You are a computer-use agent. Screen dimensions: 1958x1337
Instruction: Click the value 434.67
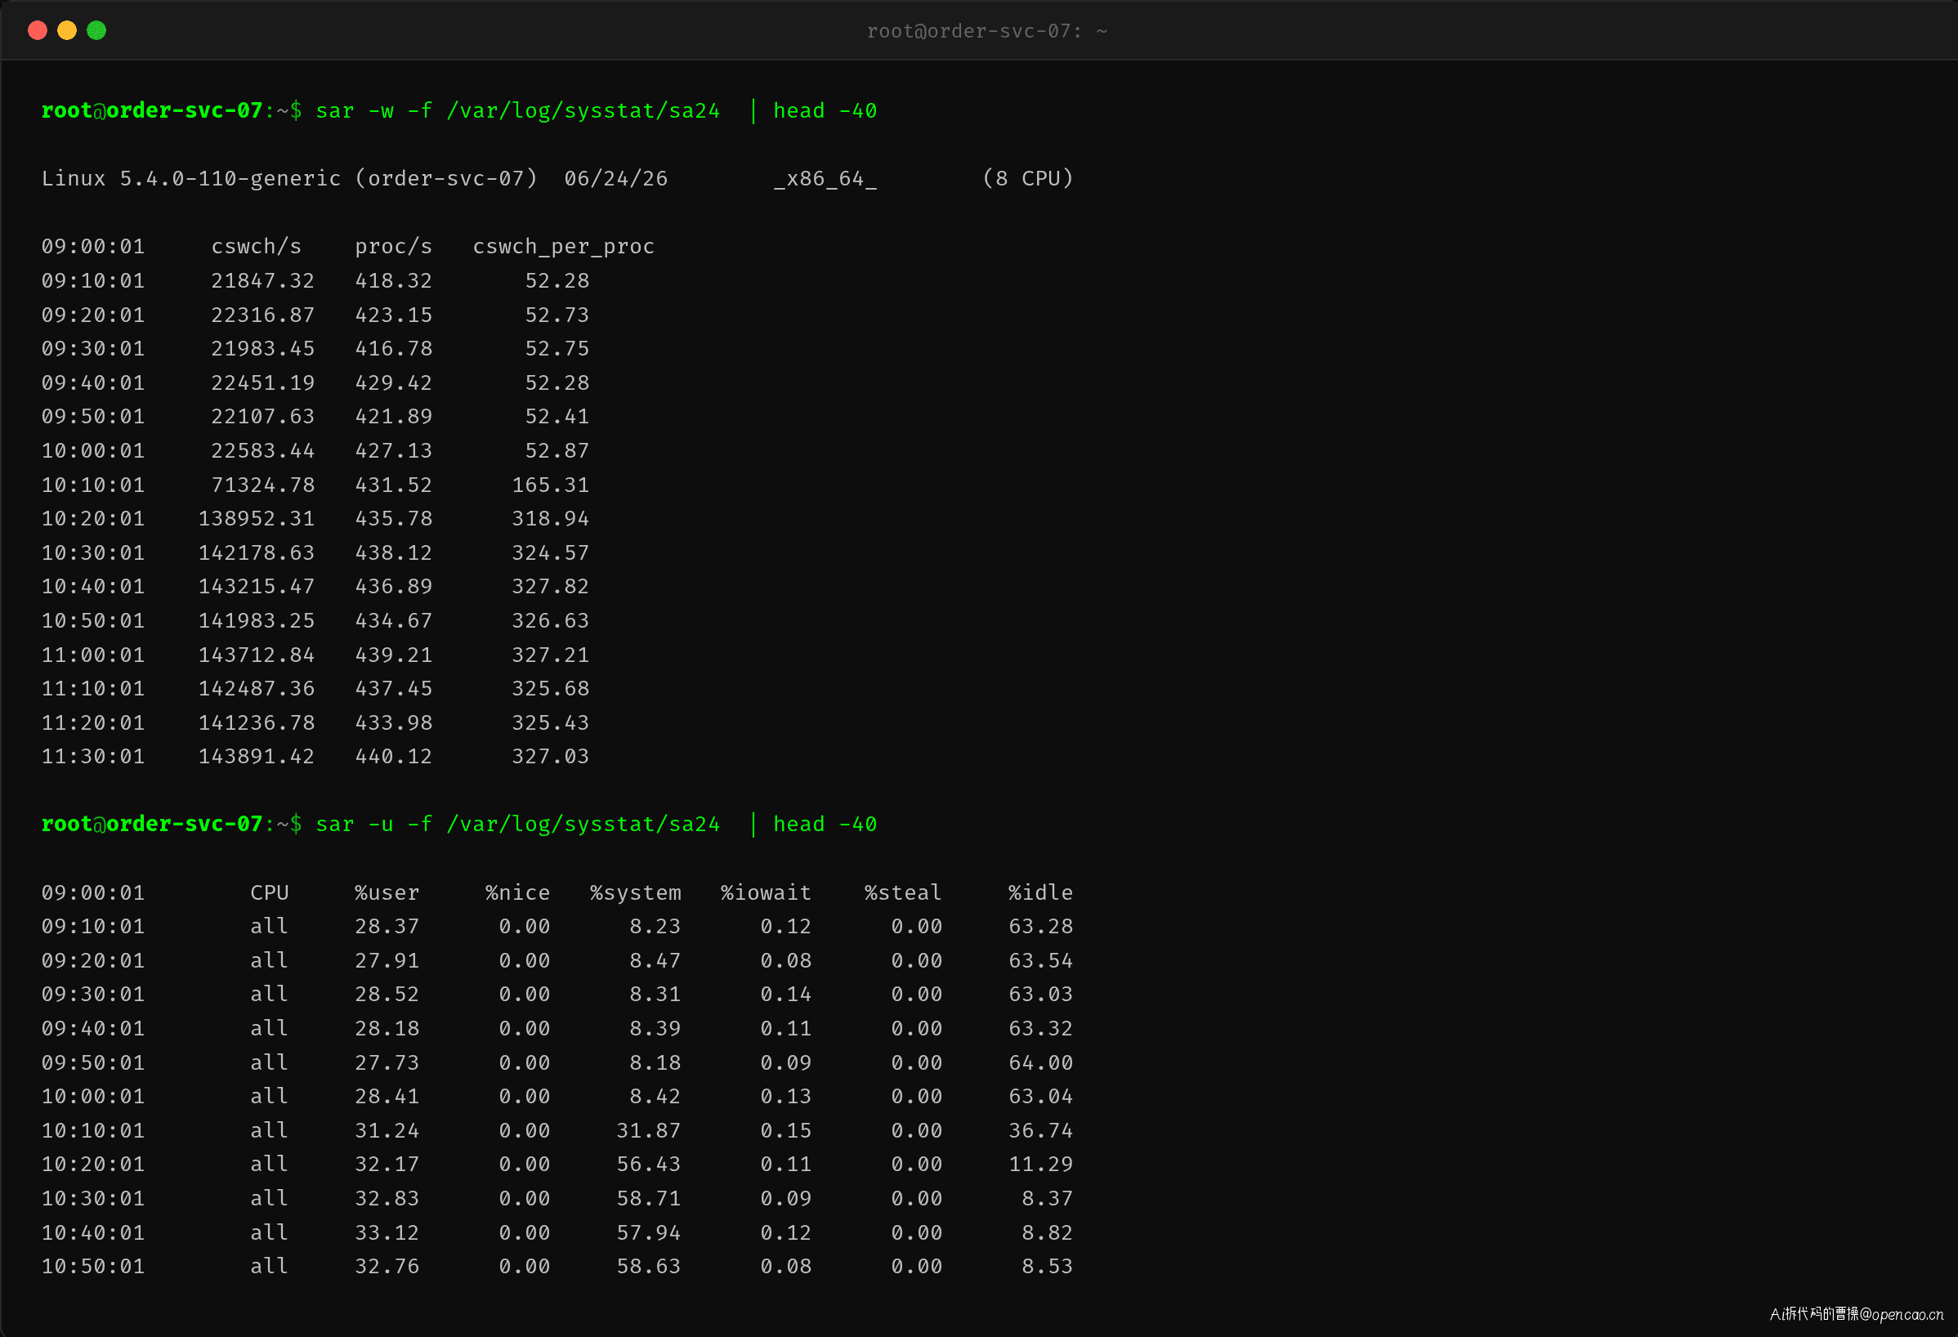(393, 621)
